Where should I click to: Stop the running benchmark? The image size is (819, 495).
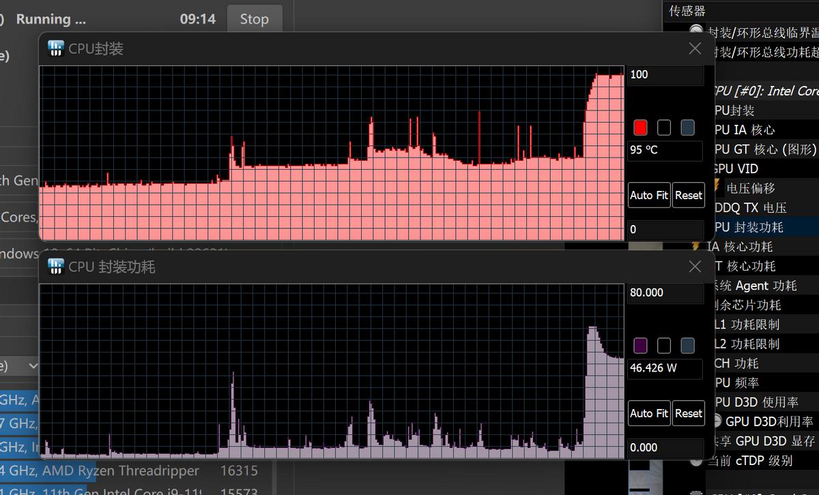(x=254, y=19)
